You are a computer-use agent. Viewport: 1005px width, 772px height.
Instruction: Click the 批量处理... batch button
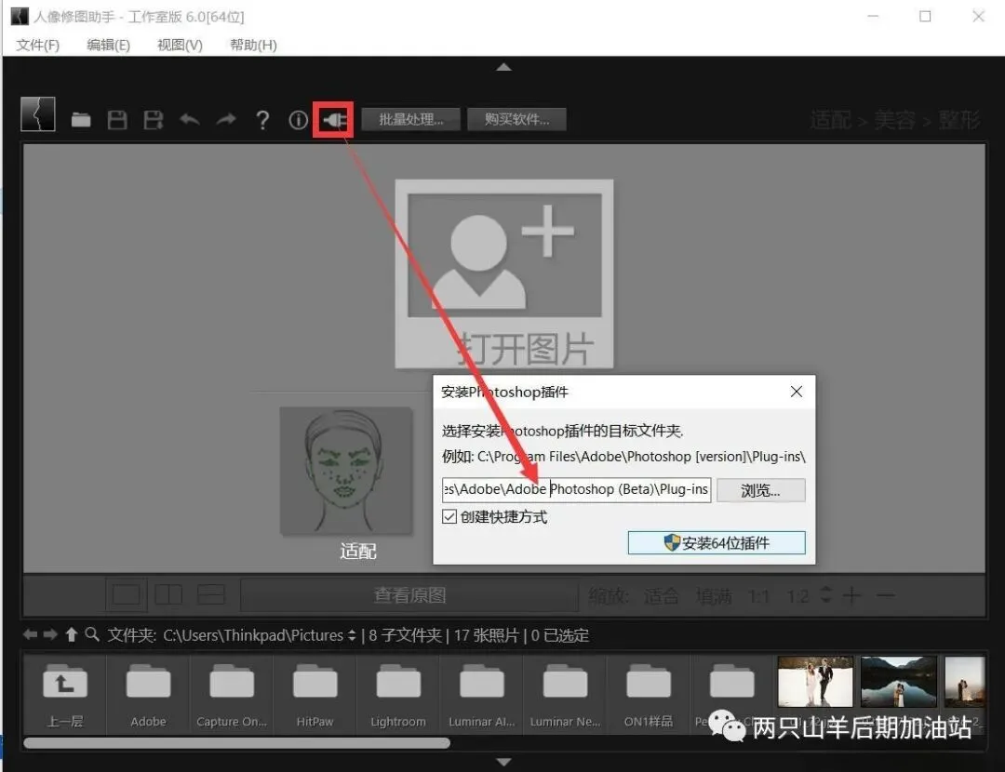point(411,119)
